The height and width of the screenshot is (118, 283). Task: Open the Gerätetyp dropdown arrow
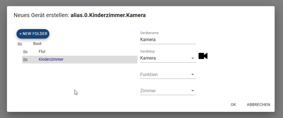coord(193,58)
